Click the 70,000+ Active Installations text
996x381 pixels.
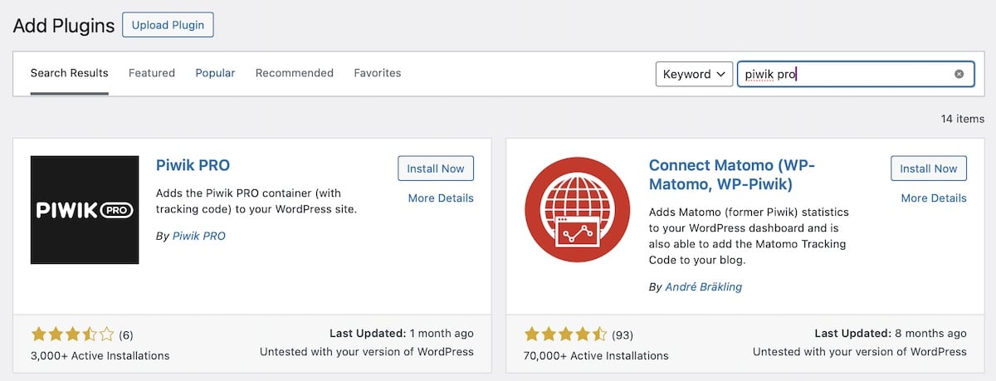[x=596, y=355]
